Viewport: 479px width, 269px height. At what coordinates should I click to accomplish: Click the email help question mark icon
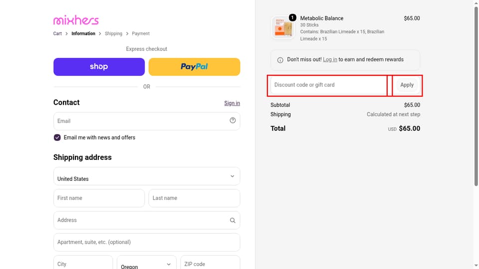(233, 121)
